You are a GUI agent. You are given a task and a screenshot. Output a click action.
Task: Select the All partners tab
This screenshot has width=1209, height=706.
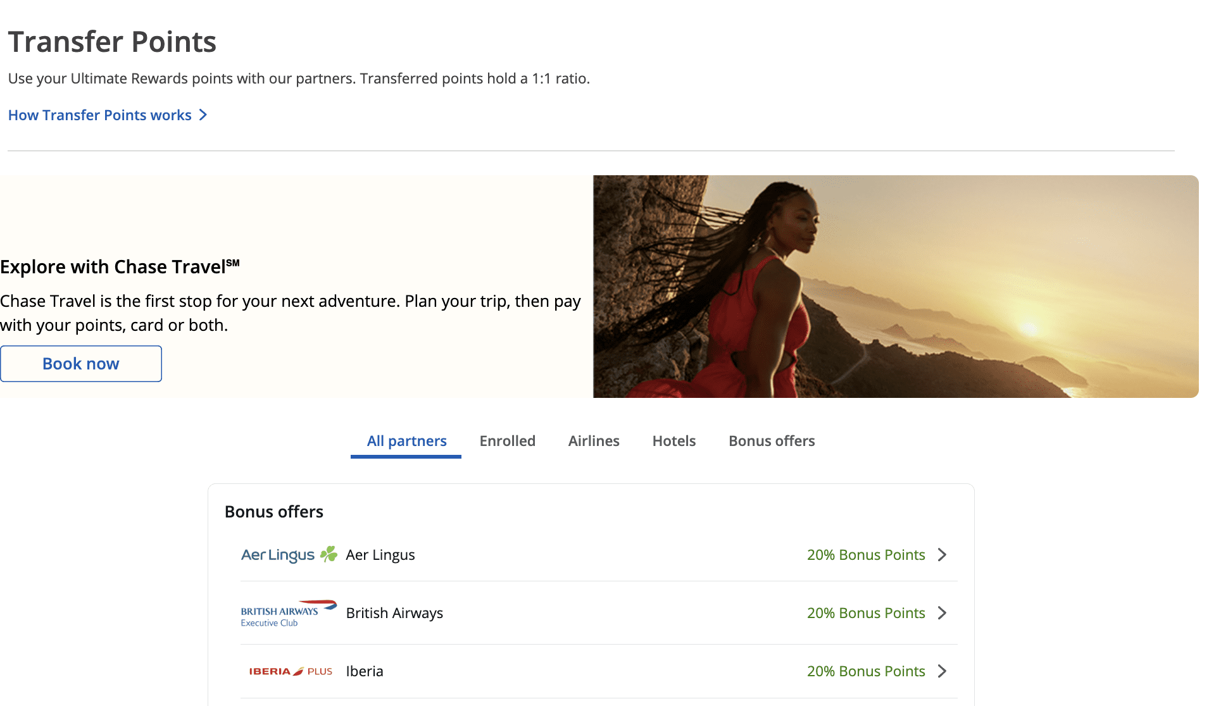[x=406, y=441]
